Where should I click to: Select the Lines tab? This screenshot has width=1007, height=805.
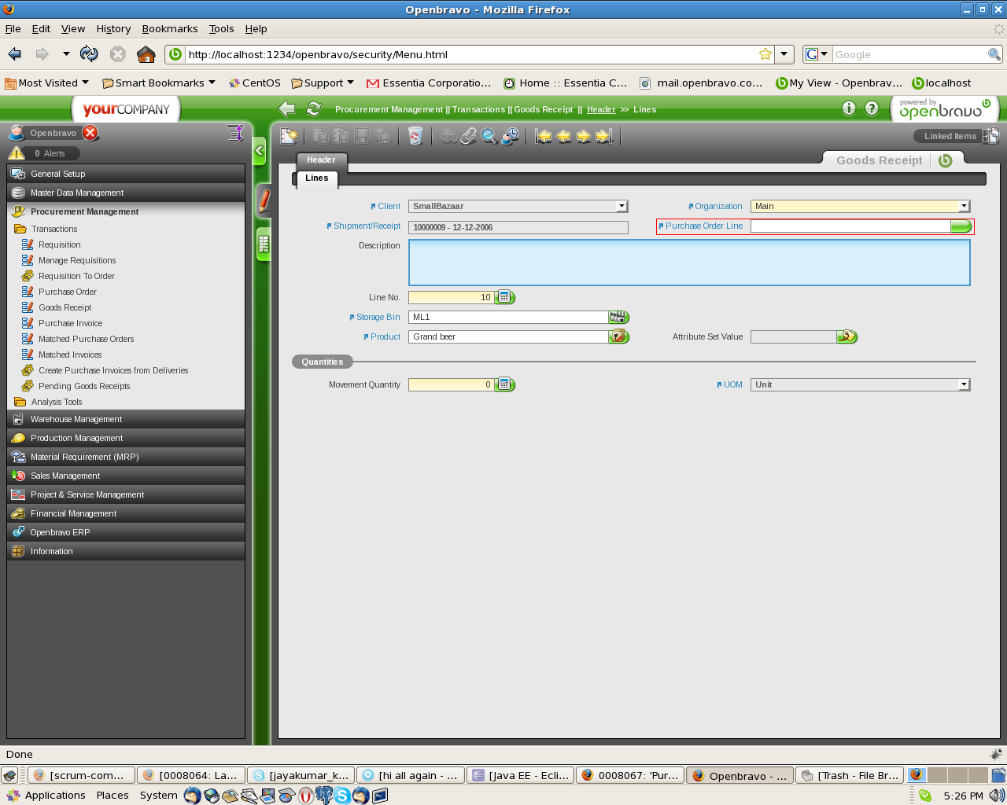coord(317,178)
